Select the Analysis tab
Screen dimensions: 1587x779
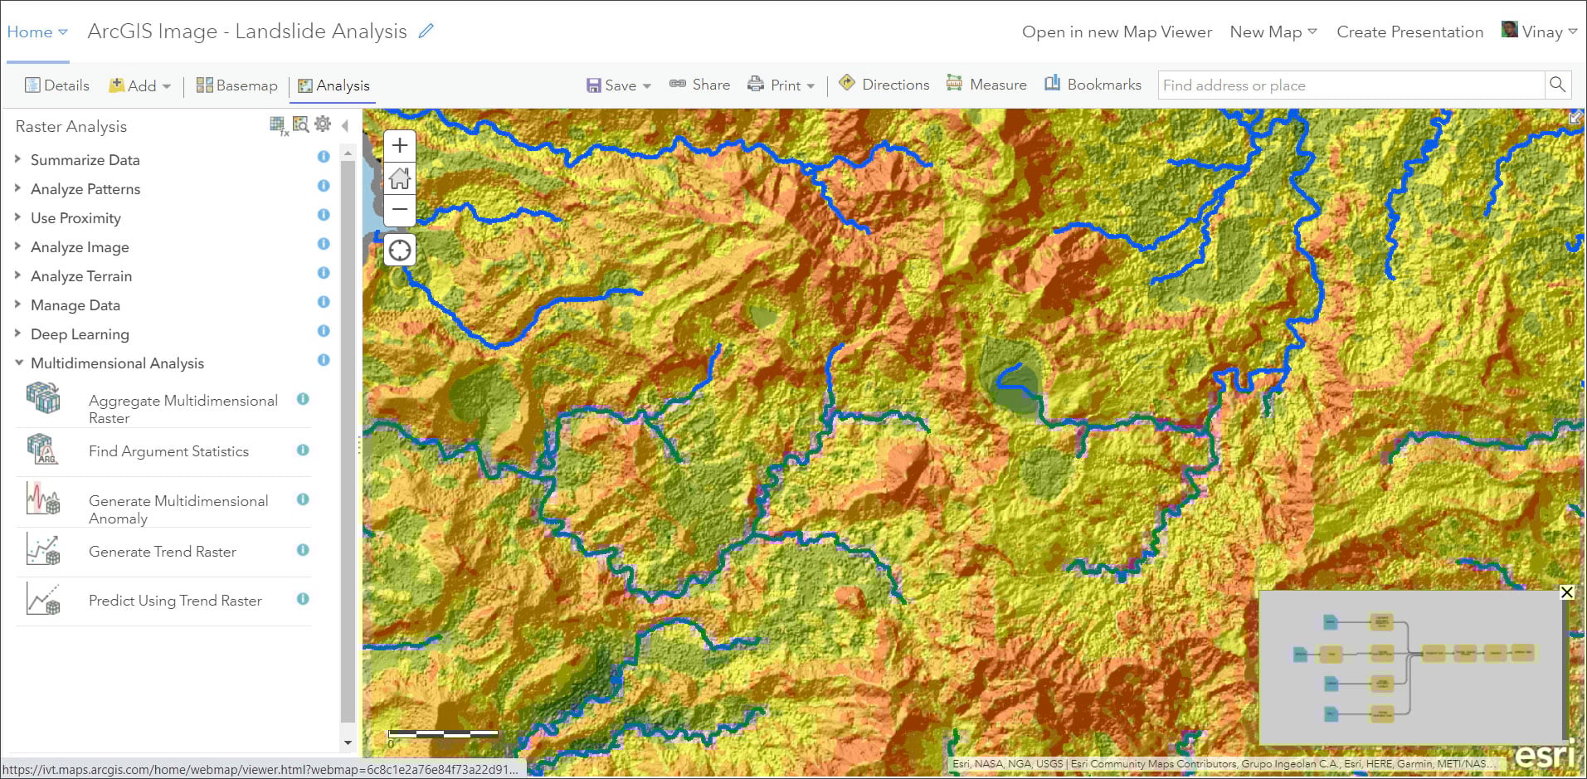(x=333, y=85)
